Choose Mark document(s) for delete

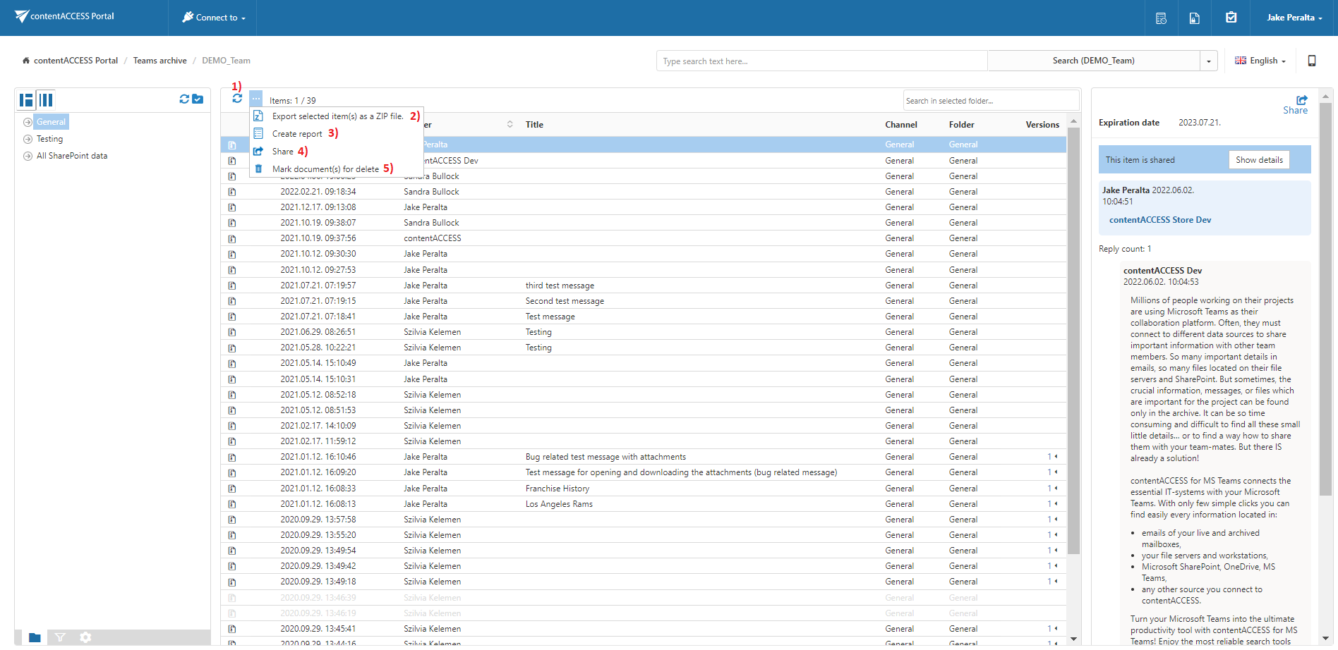[x=325, y=169]
